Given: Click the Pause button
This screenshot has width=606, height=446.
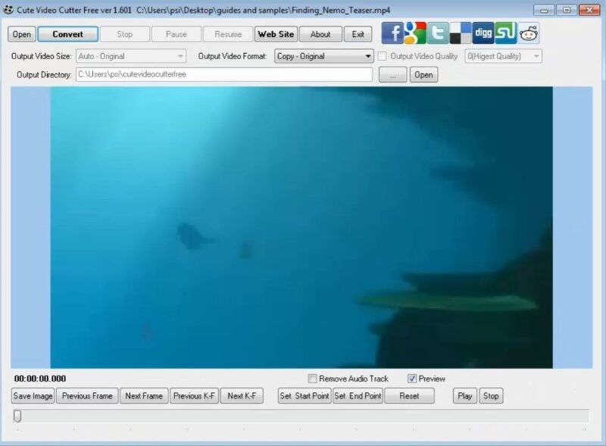Looking at the screenshot, I should coord(176,34).
